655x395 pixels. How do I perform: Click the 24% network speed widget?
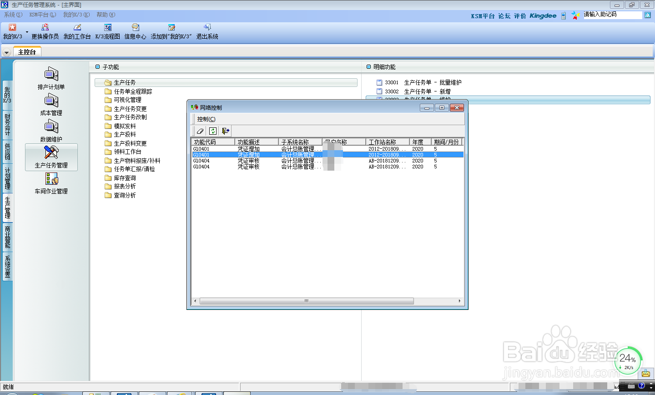628,360
